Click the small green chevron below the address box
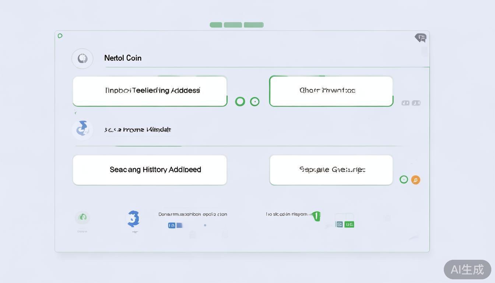Screen dimensions: 495x283 (x=75, y=112)
